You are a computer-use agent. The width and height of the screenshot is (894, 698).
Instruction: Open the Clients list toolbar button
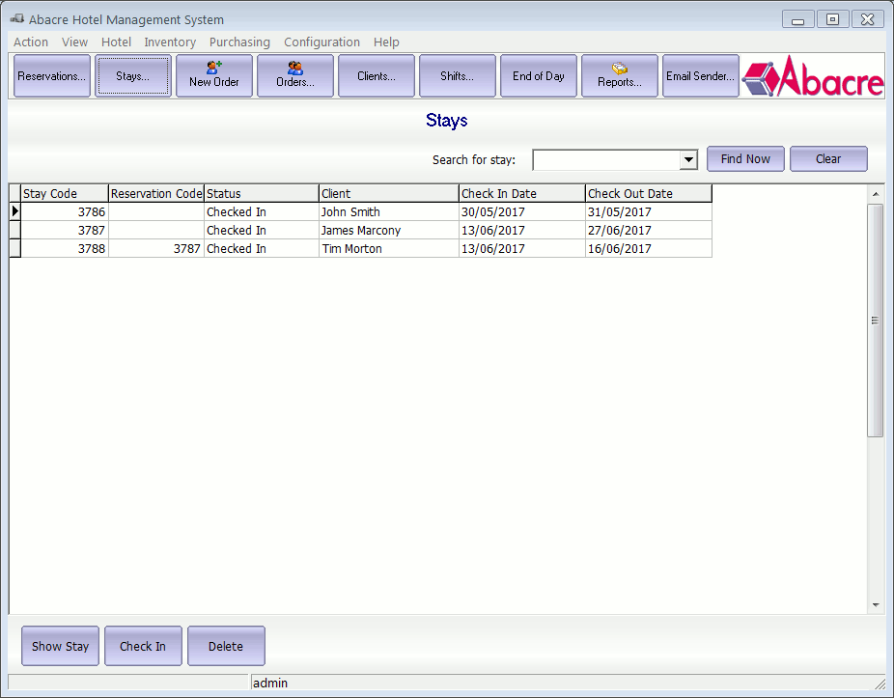377,76
